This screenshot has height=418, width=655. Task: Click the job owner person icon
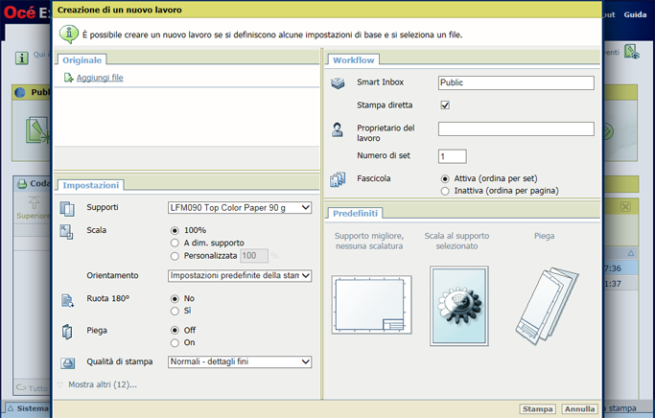pyautogui.click(x=338, y=129)
